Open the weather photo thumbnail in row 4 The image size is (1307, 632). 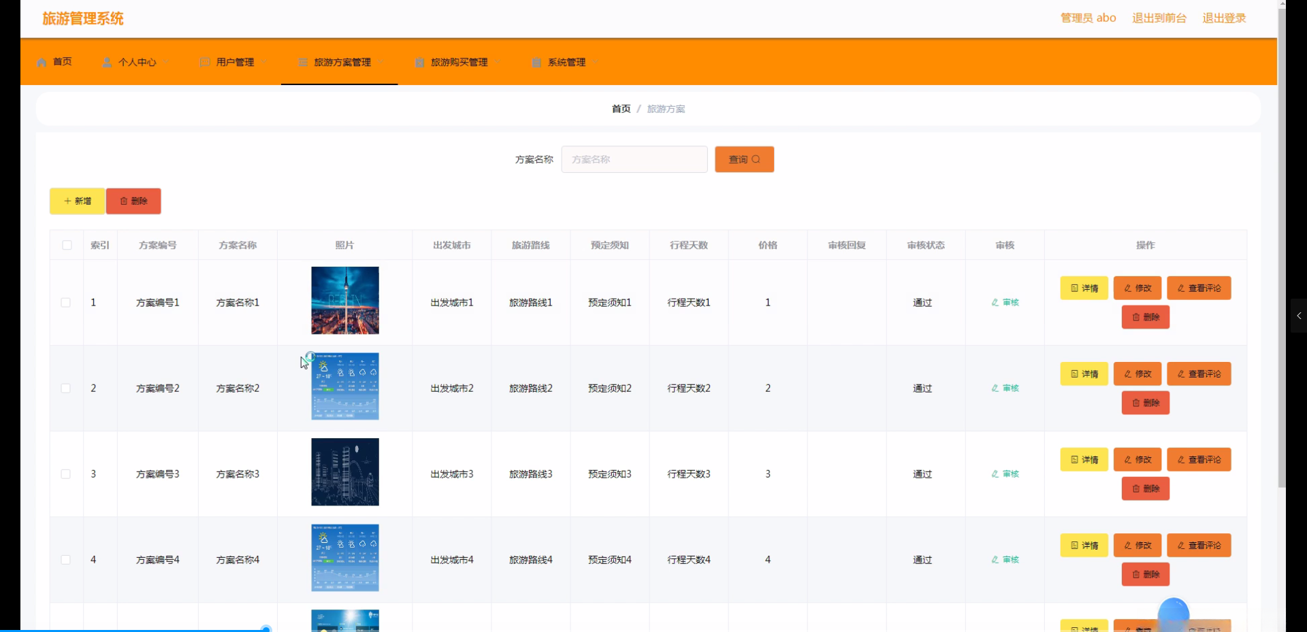345,558
